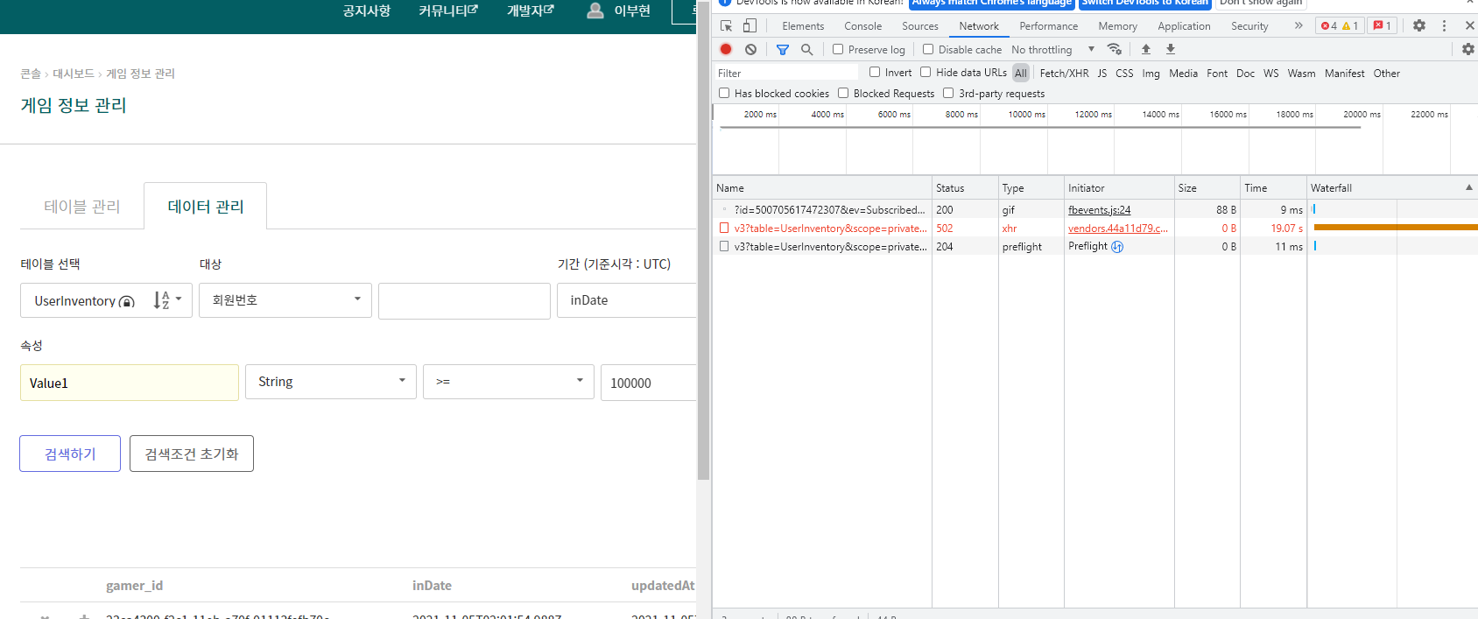This screenshot has height=619, width=1478.
Task: Click Always match Chrome's language button
Action: [992, 4]
